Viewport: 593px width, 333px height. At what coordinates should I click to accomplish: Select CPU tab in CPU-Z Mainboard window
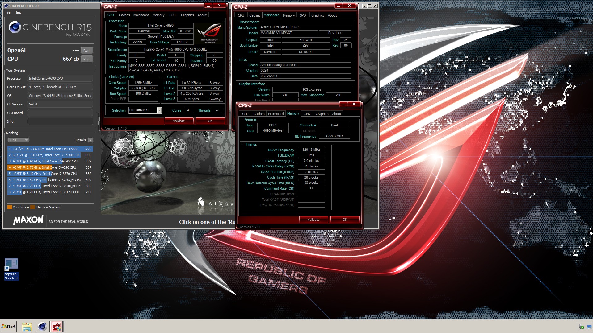pyautogui.click(x=241, y=15)
